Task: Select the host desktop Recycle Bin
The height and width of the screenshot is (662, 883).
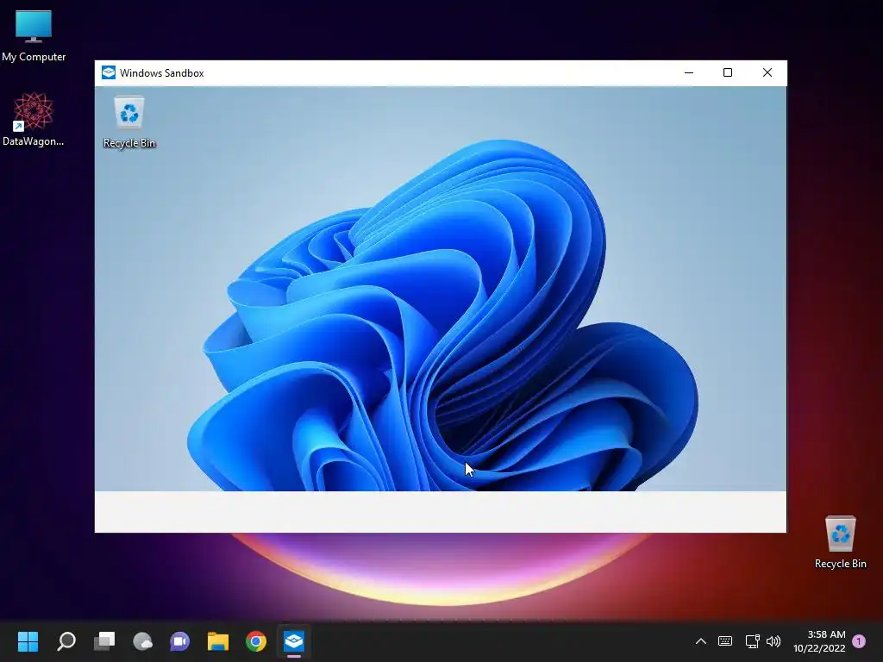Action: (x=840, y=541)
